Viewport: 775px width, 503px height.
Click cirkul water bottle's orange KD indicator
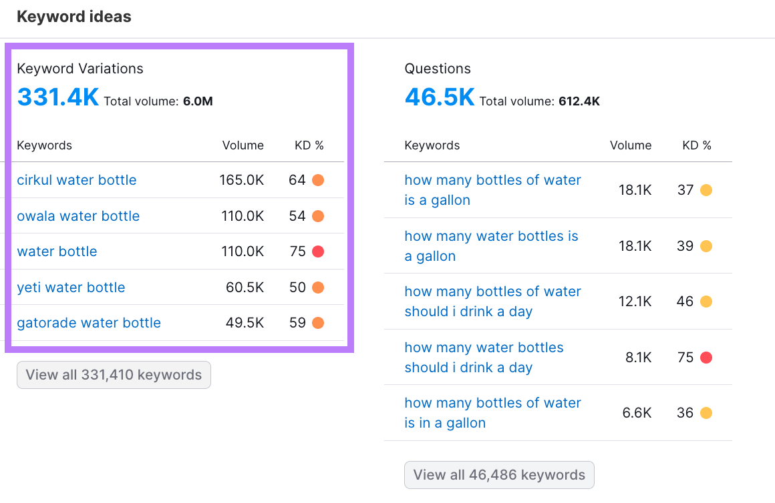click(319, 180)
